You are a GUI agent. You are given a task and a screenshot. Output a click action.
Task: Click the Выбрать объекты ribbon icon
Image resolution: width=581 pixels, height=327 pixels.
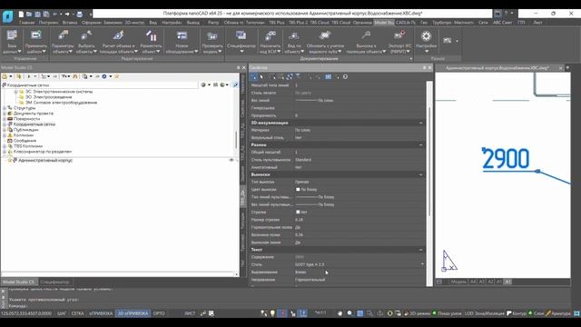coord(86,42)
